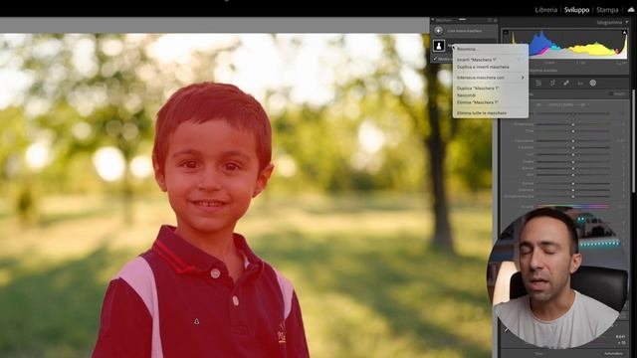Click the mask pin on the boy's shirt
The width and height of the screenshot is (637, 358).
pyautogui.click(x=197, y=321)
